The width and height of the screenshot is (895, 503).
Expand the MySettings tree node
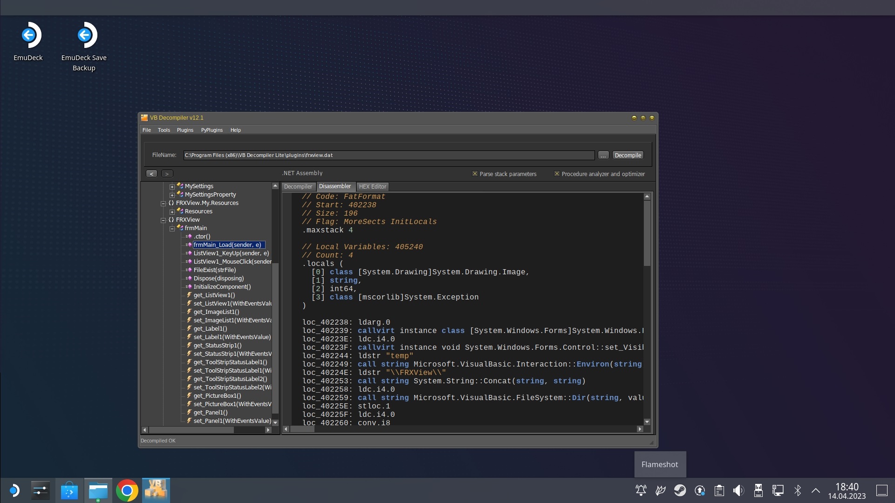[172, 187]
